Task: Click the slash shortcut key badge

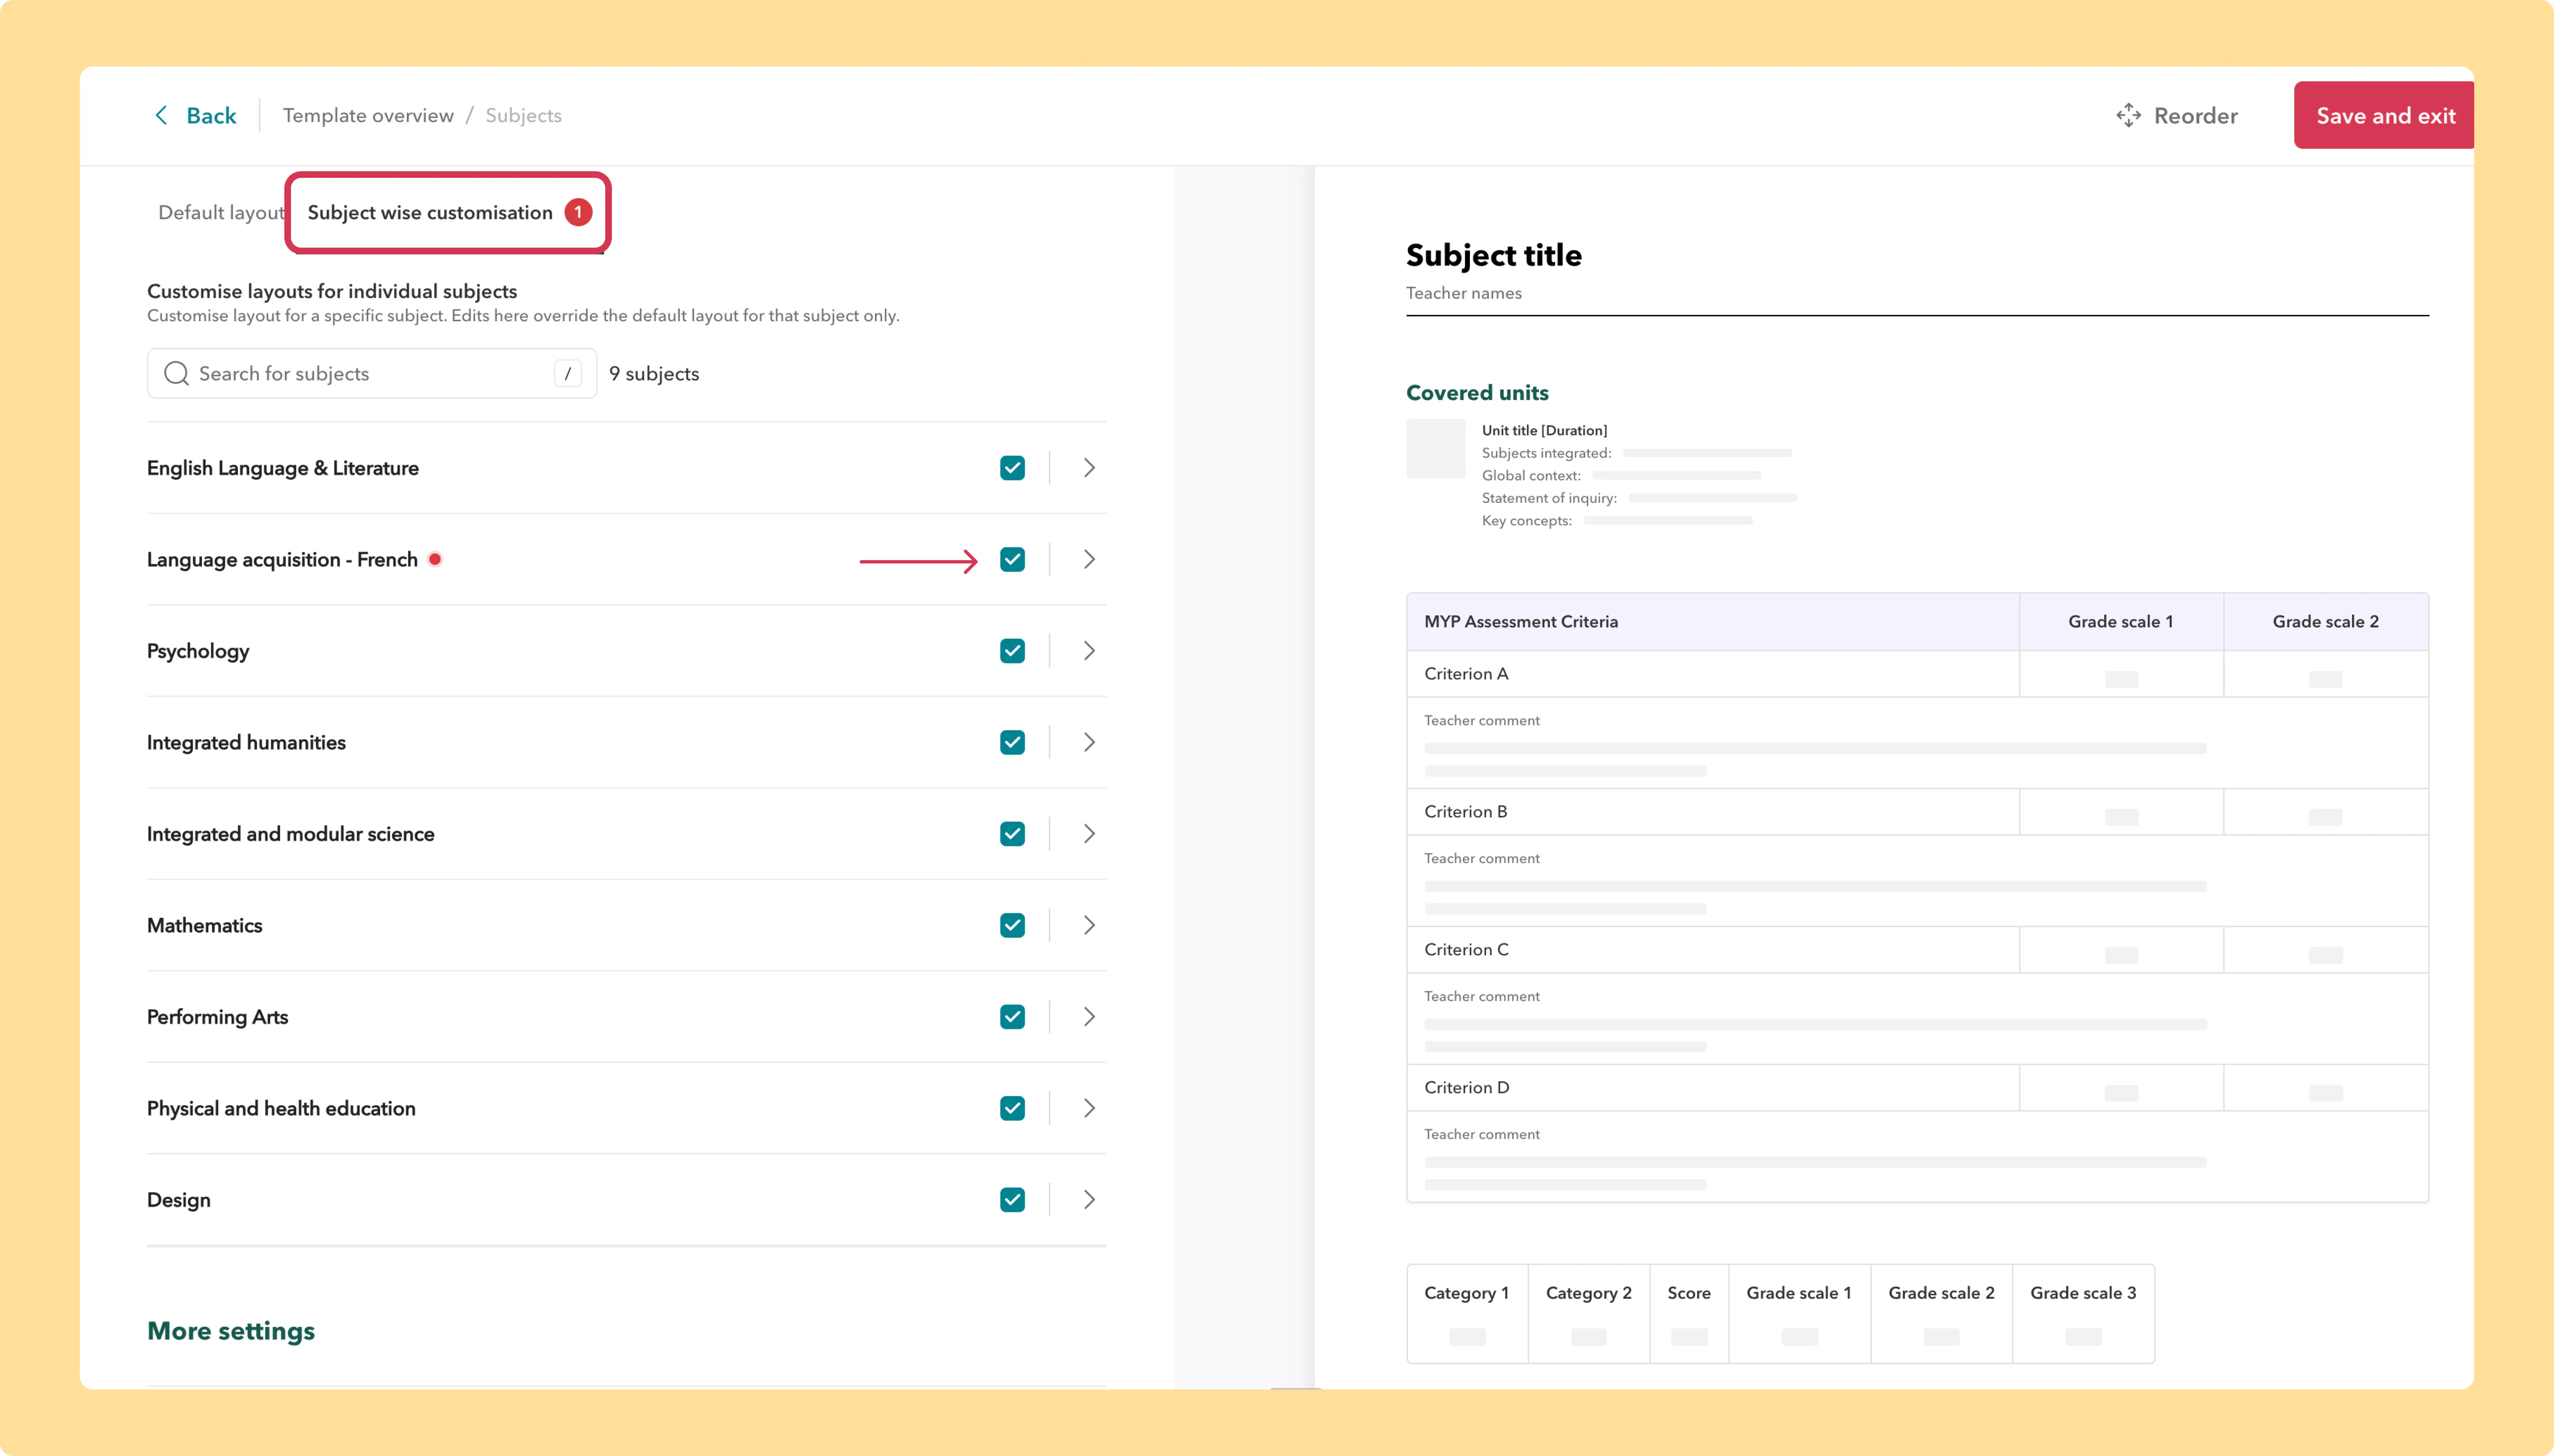Action: [x=567, y=373]
